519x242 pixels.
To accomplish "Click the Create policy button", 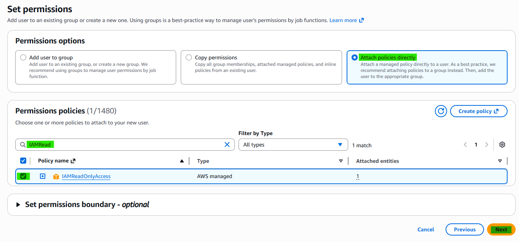I will tap(479, 111).
